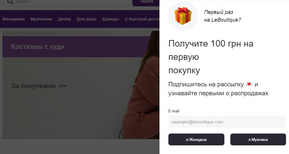Go to the Детям section
Viewport: 289px width, 154px height.
point(64,19)
